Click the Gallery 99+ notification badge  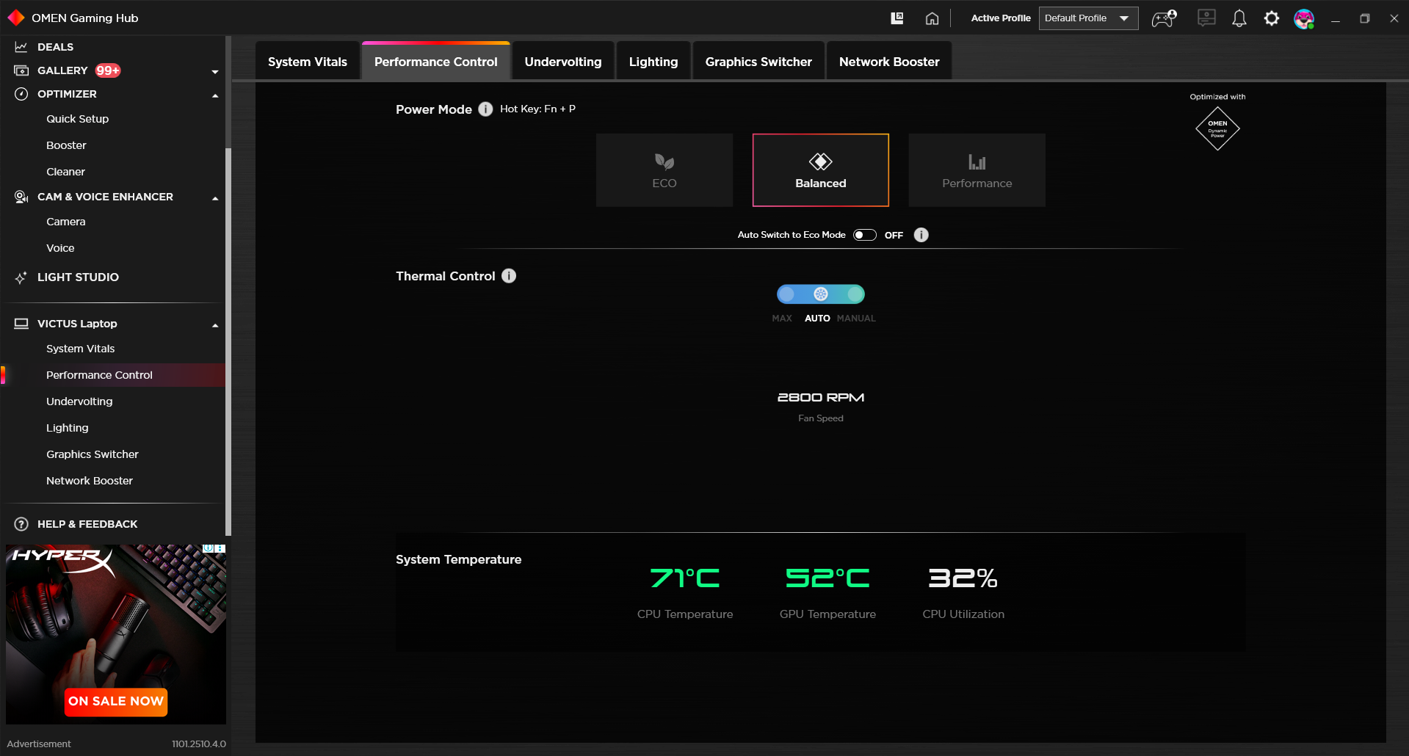click(x=108, y=70)
